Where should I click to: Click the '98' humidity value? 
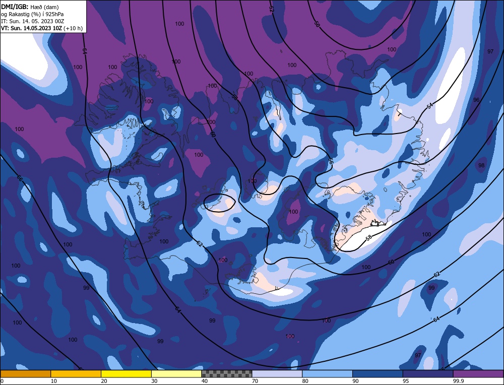click(481, 165)
